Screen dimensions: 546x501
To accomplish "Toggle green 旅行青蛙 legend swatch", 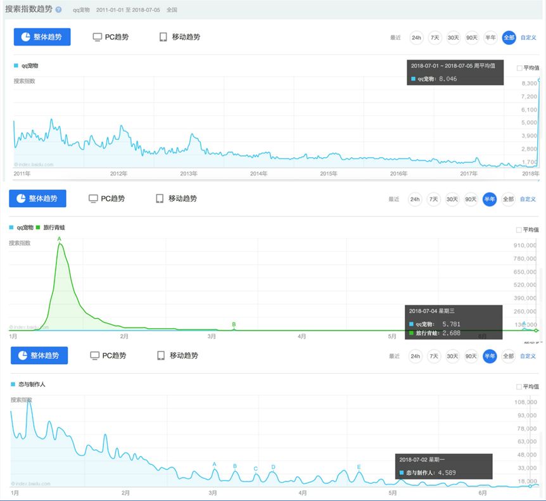I will tap(38, 227).
